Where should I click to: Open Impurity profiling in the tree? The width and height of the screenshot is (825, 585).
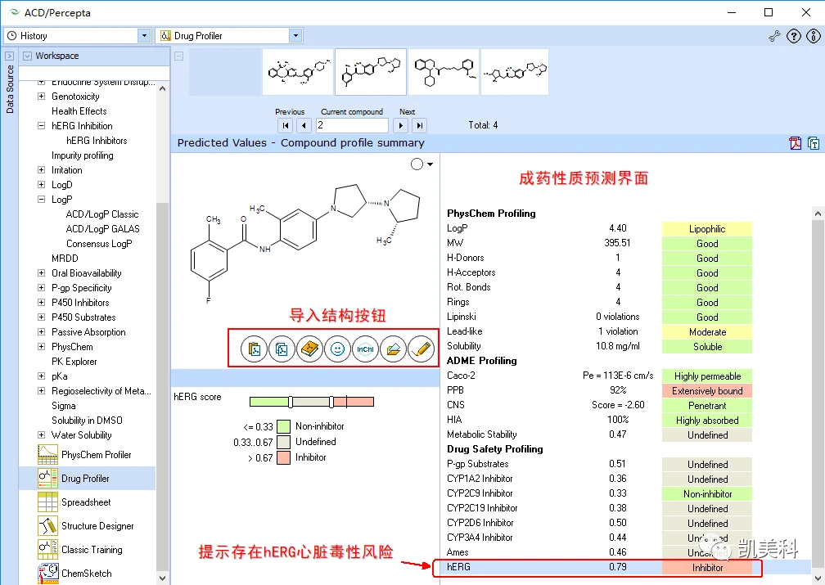click(82, 155)
